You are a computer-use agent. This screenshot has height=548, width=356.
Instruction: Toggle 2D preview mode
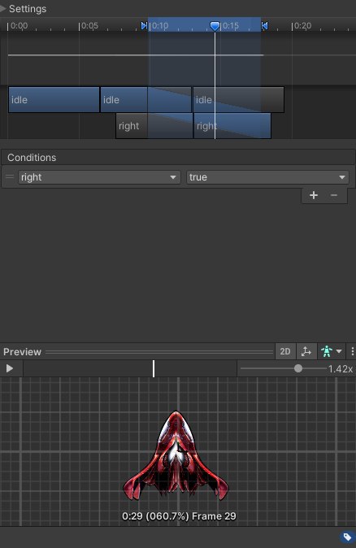click(285, 351)
